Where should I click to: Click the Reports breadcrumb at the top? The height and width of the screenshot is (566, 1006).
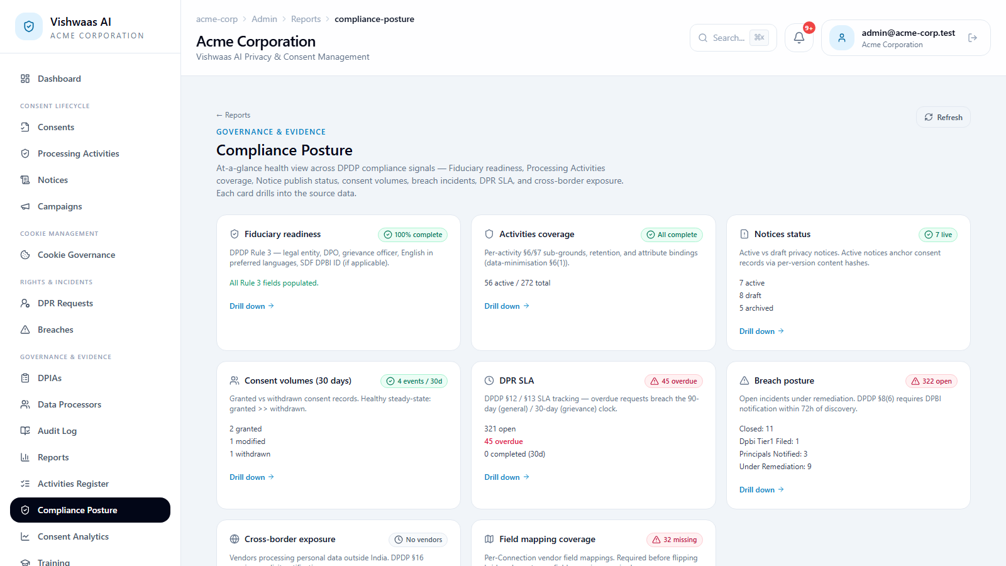tap(306, 19)
